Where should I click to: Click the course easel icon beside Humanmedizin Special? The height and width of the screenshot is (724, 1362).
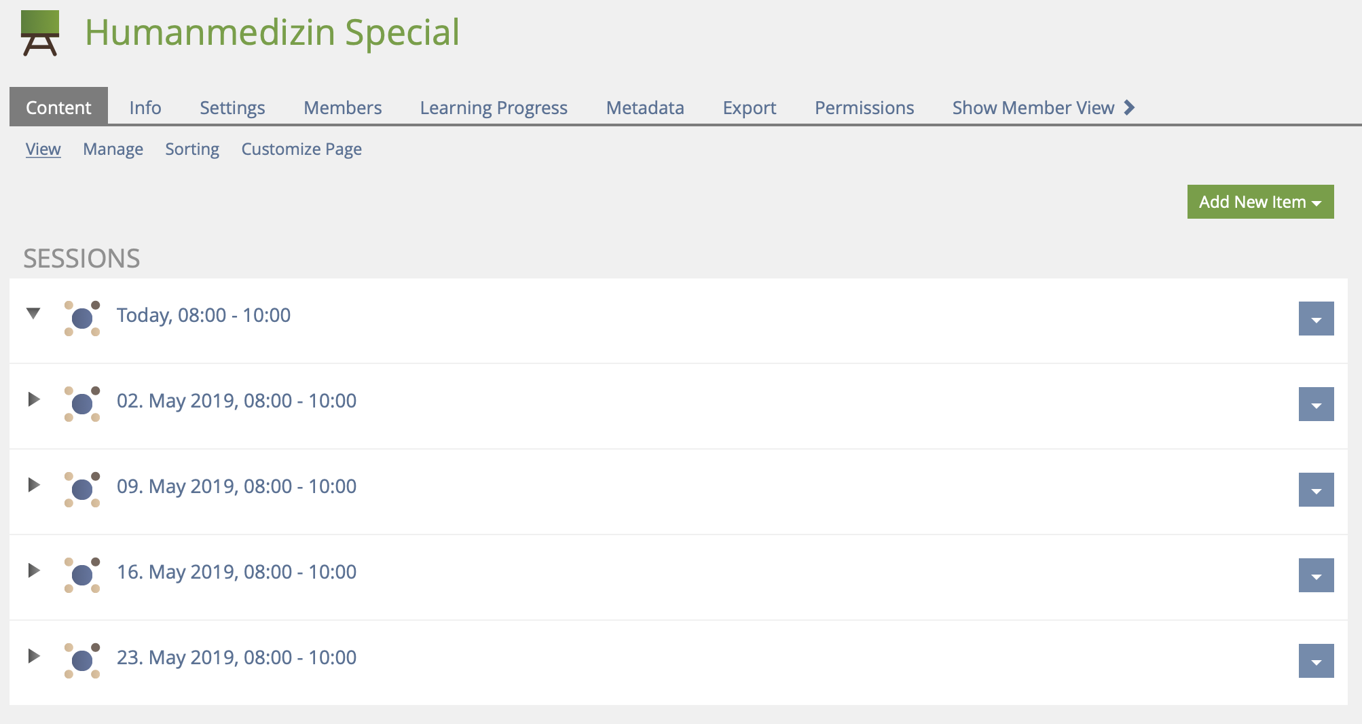[40, 33]
